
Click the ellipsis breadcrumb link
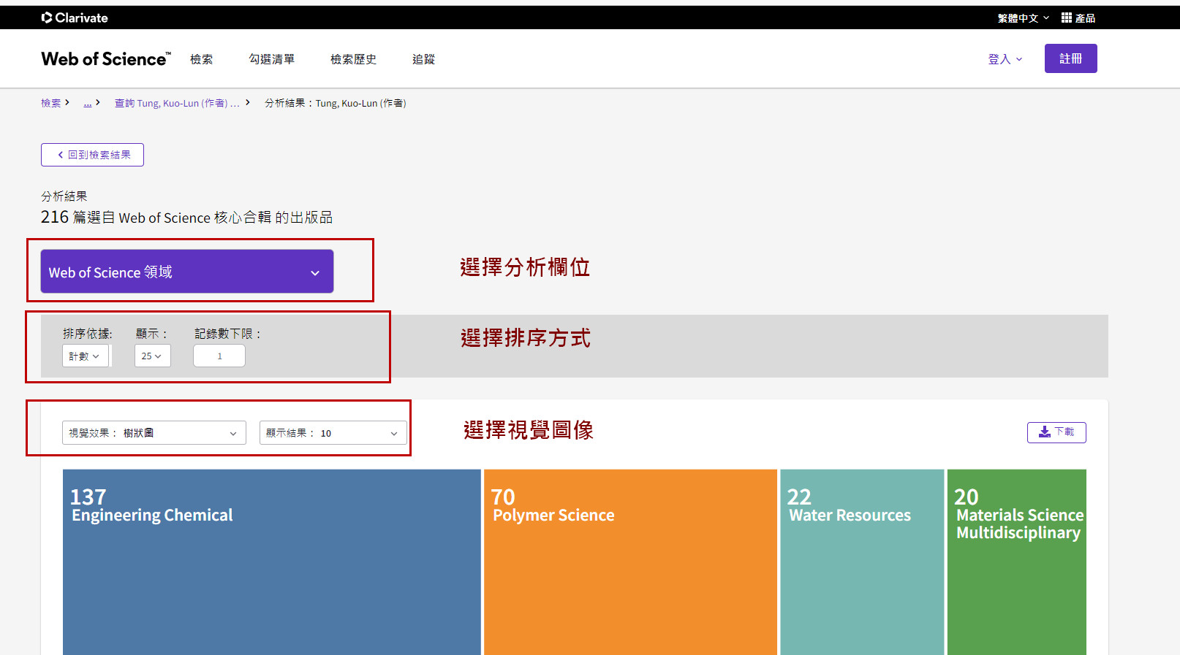tap(88, 103)
